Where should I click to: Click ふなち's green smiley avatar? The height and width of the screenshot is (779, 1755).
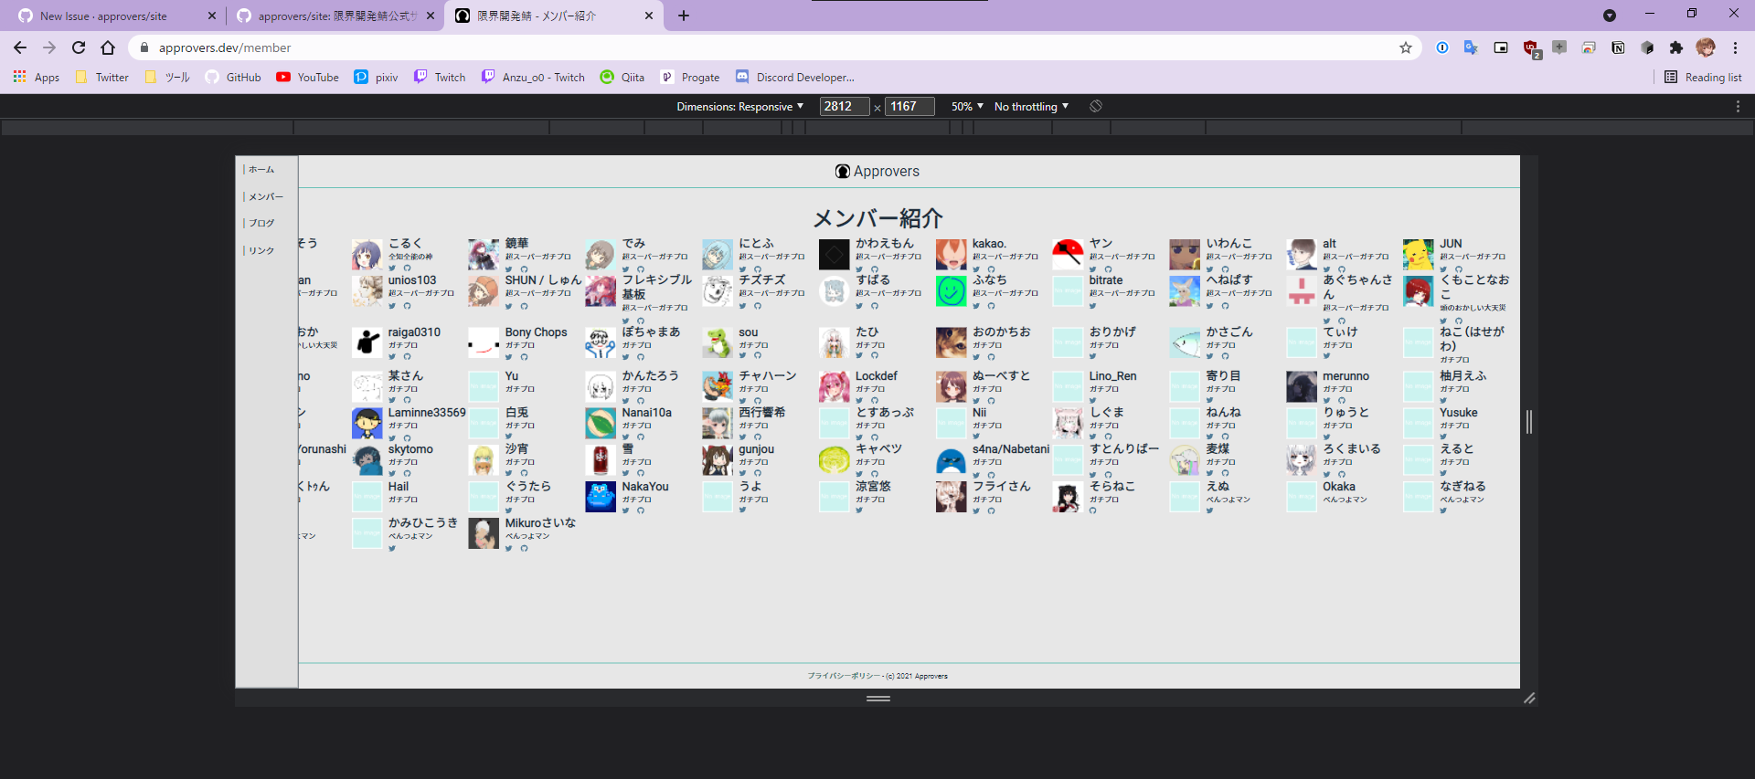951,291
